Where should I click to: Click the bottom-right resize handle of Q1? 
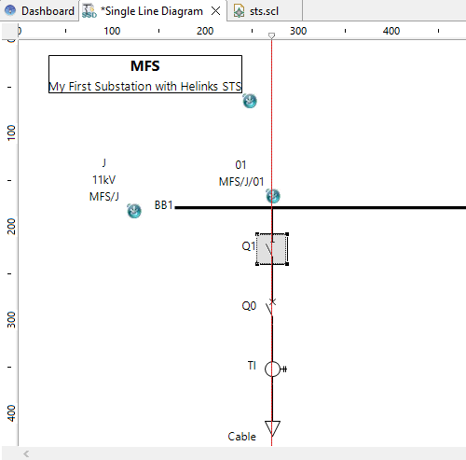pyautogui.click(x=287, y=264)
